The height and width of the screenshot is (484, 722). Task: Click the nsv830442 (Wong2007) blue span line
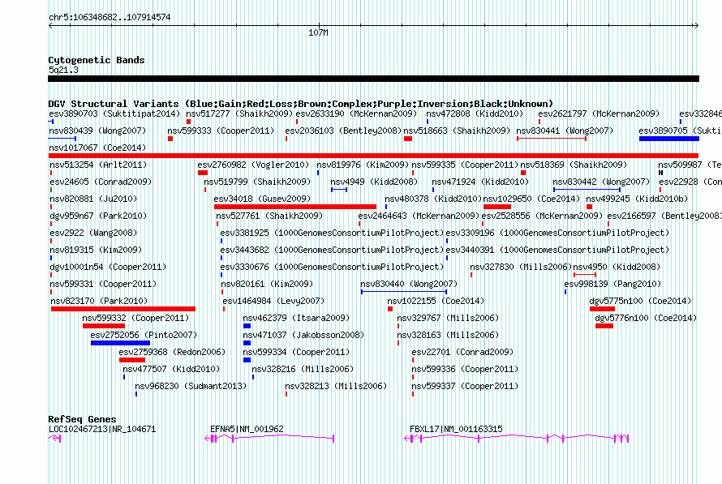point(587,190)
